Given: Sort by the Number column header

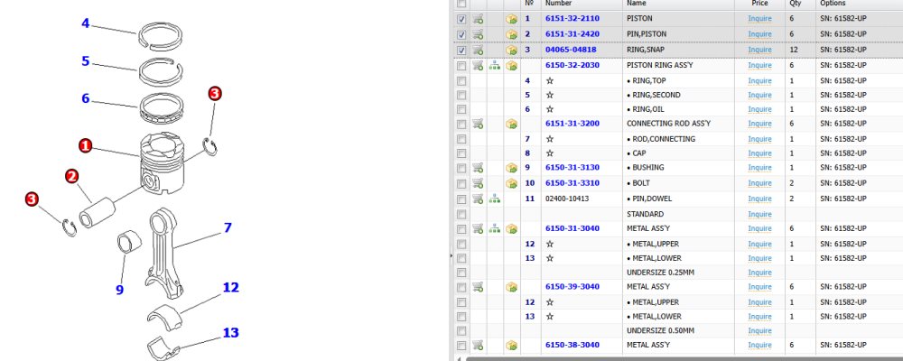Looking at the screenshot, I should point(558,4).
